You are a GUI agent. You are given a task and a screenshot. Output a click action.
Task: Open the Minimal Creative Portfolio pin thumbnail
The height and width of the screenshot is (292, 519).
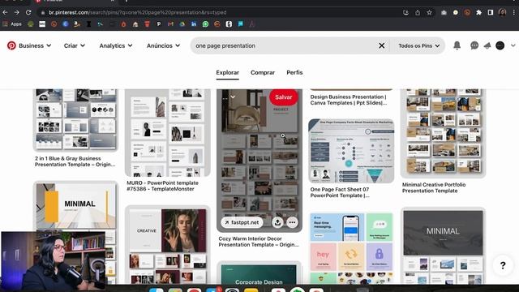click(443, 133)
